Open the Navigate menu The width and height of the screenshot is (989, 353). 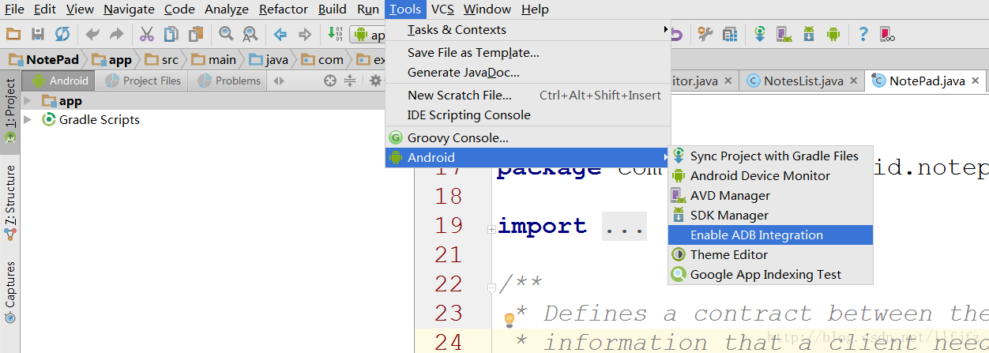coord(129,9)
